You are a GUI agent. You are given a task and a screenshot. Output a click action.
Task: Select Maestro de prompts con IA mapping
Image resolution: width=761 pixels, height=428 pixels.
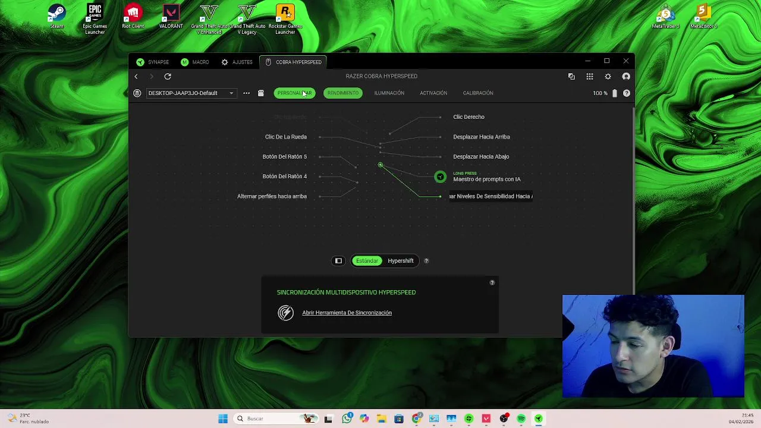(487, 179)
